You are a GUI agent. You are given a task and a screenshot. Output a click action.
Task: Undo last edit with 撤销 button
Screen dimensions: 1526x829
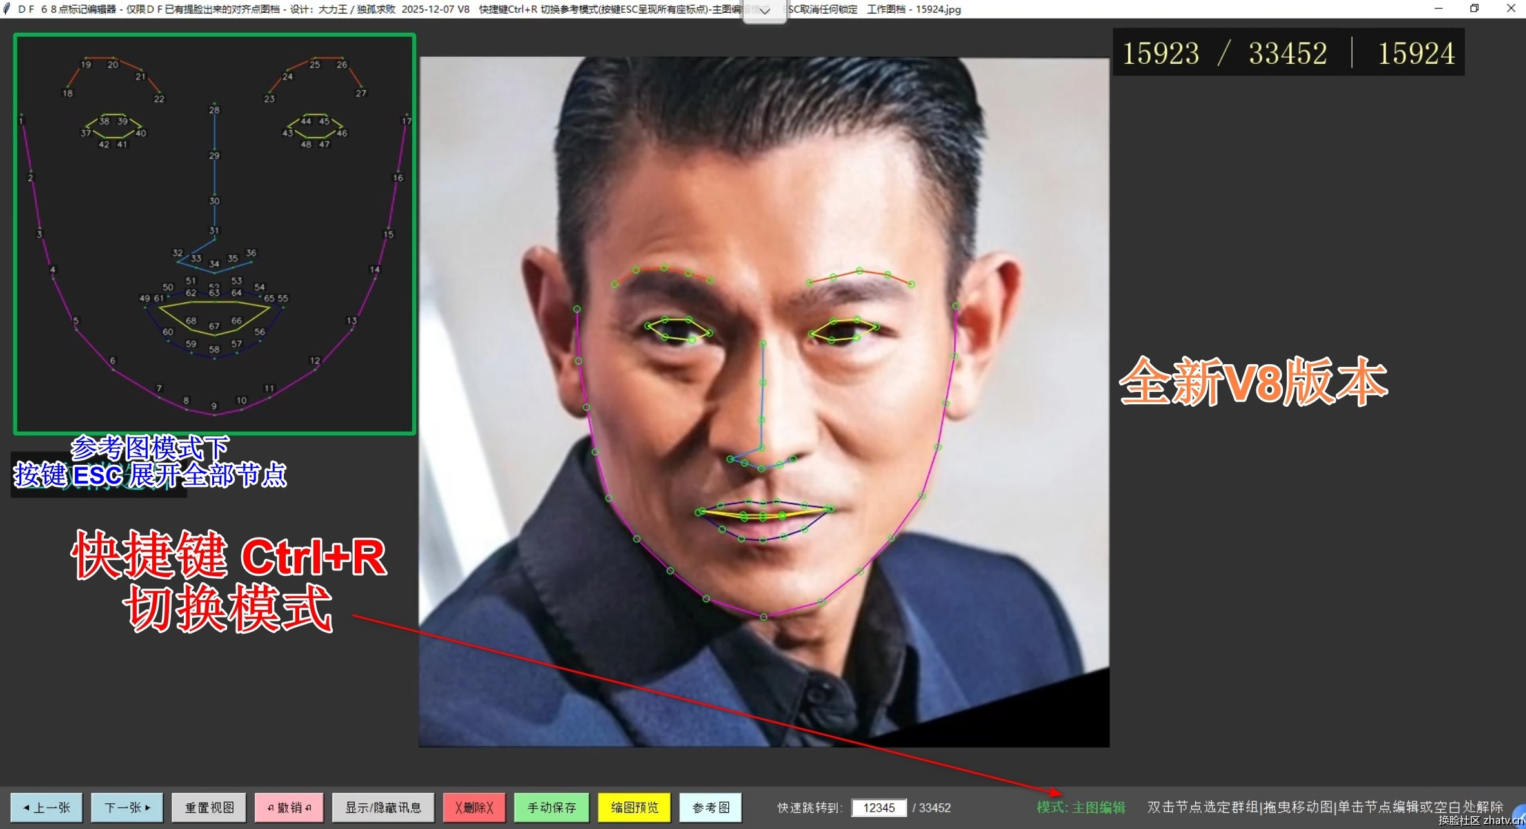[289, 808]
